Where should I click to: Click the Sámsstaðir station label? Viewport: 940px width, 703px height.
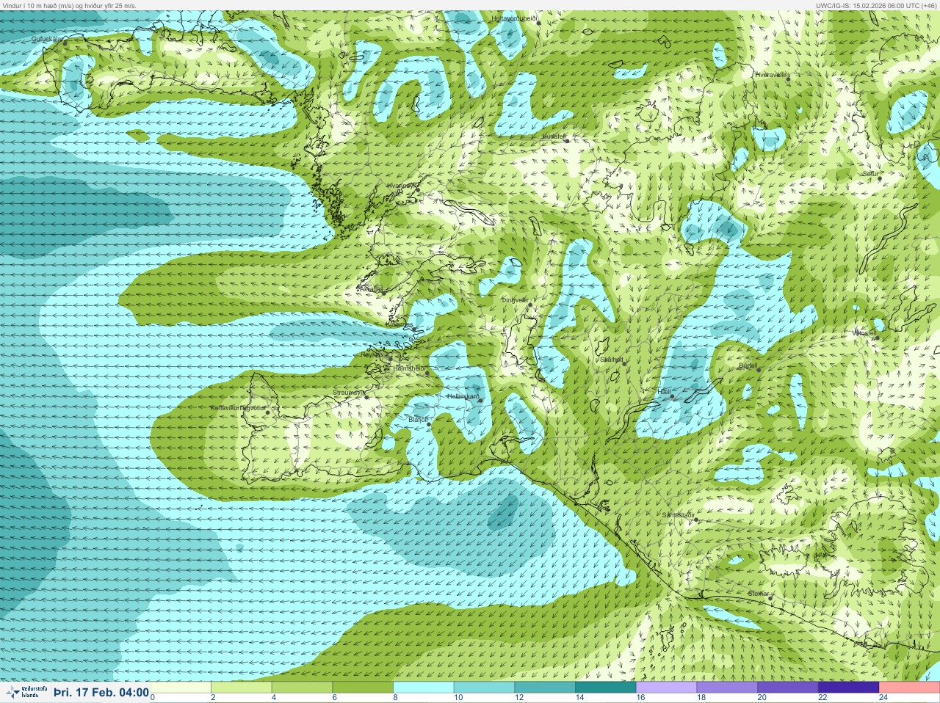678,515
